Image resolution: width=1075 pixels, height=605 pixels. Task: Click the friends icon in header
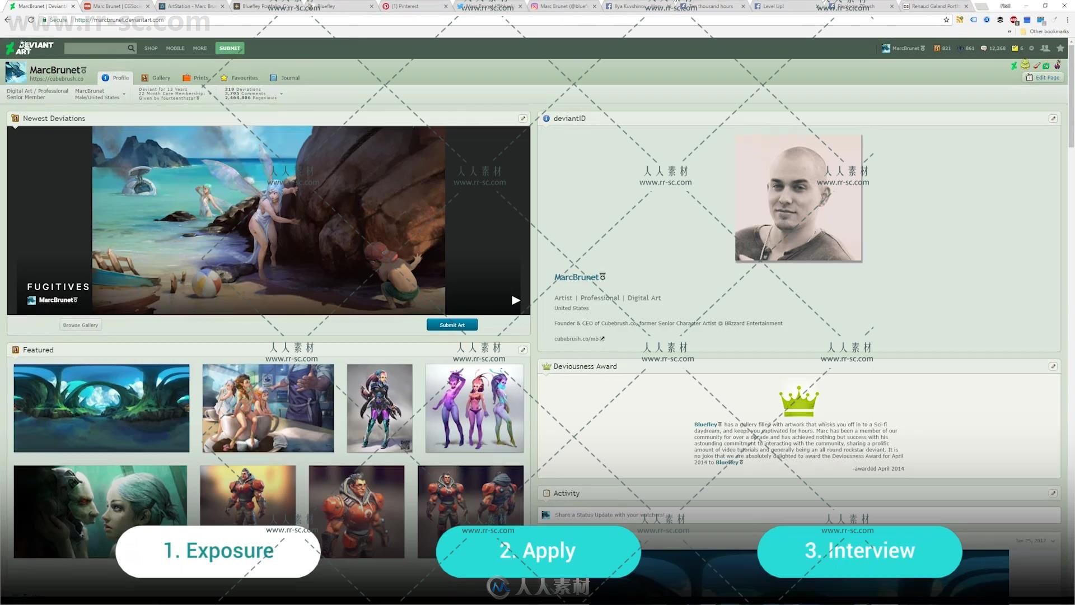pos(1045,48)
